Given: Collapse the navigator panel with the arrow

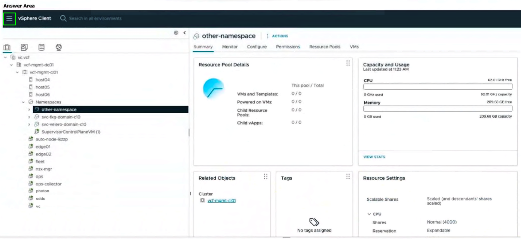Looking at the screenshot, I should (x=184, y=33).
